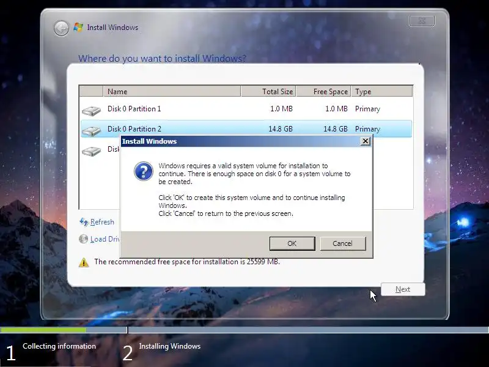489x367 pixels.
Task: Click the Next button
Action: (x=403, y=289)
